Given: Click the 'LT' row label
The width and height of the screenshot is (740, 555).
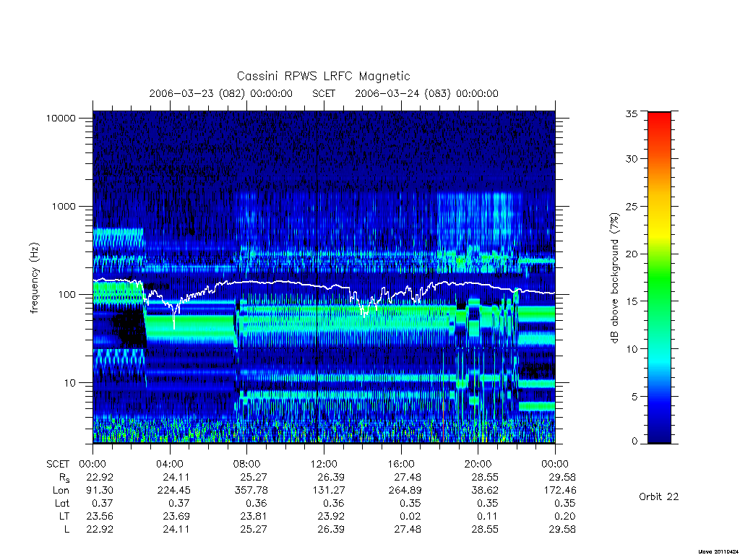Looking at the screenshot, I should pyautogui.click(x=64, y=516).
